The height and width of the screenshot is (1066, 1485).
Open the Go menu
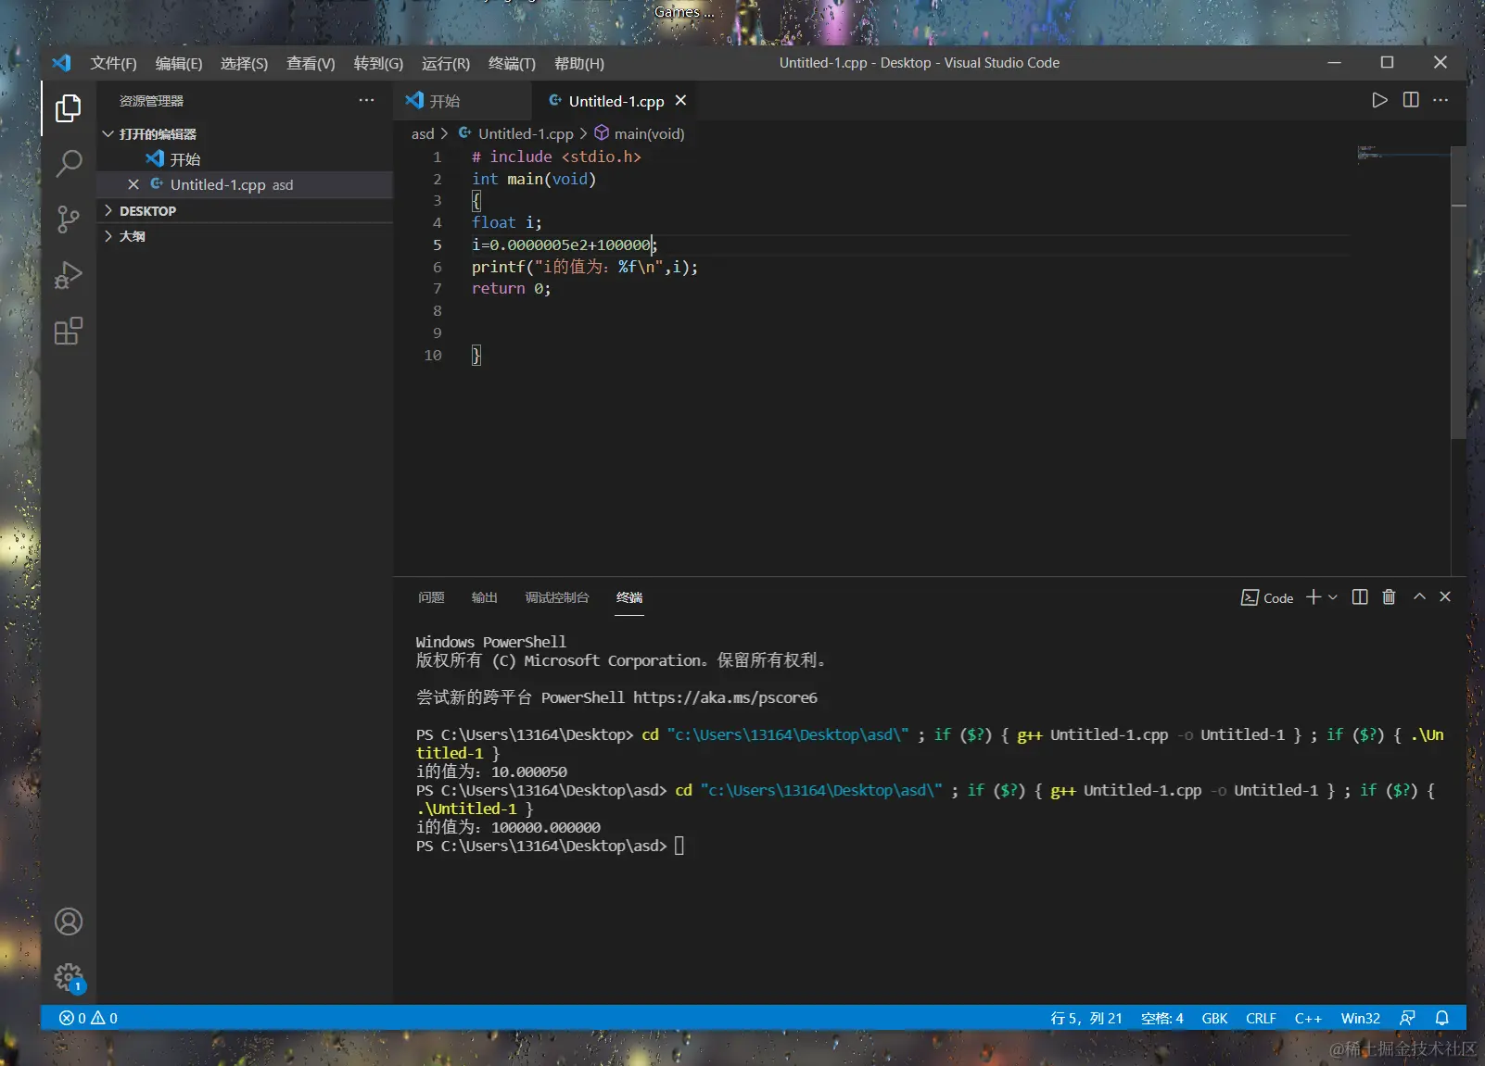378,63
